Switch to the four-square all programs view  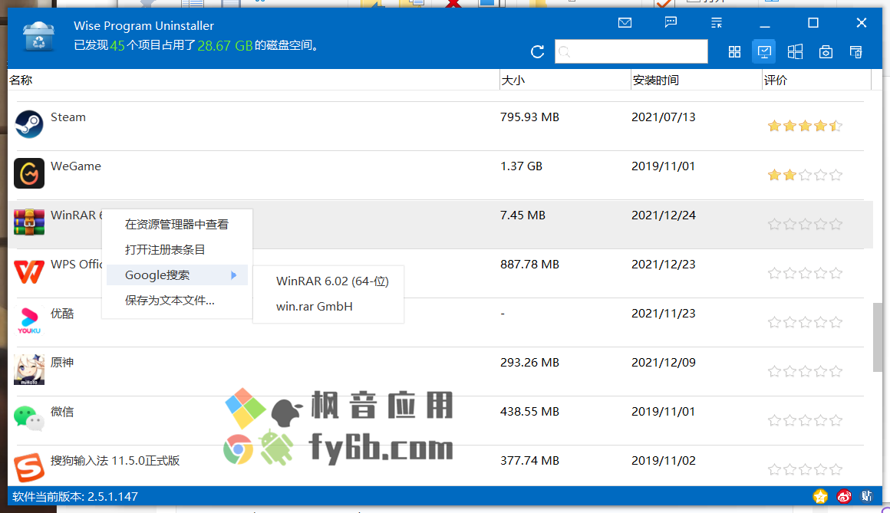734,52
